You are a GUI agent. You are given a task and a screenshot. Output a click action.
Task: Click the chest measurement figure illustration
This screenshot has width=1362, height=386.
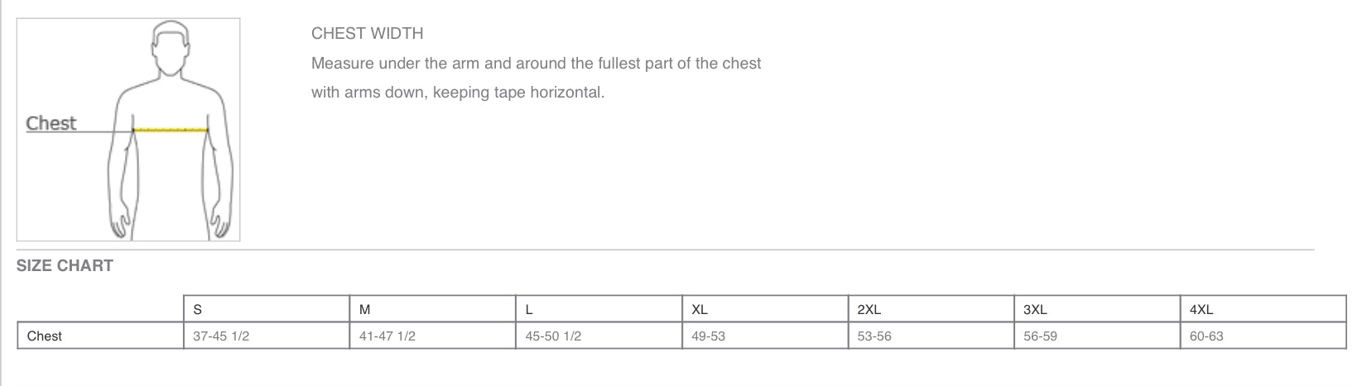click(128, 130)
